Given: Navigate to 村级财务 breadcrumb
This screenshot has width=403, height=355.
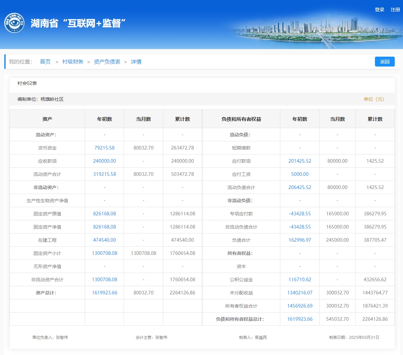Looking at the screenshot, I should [73, 62].
